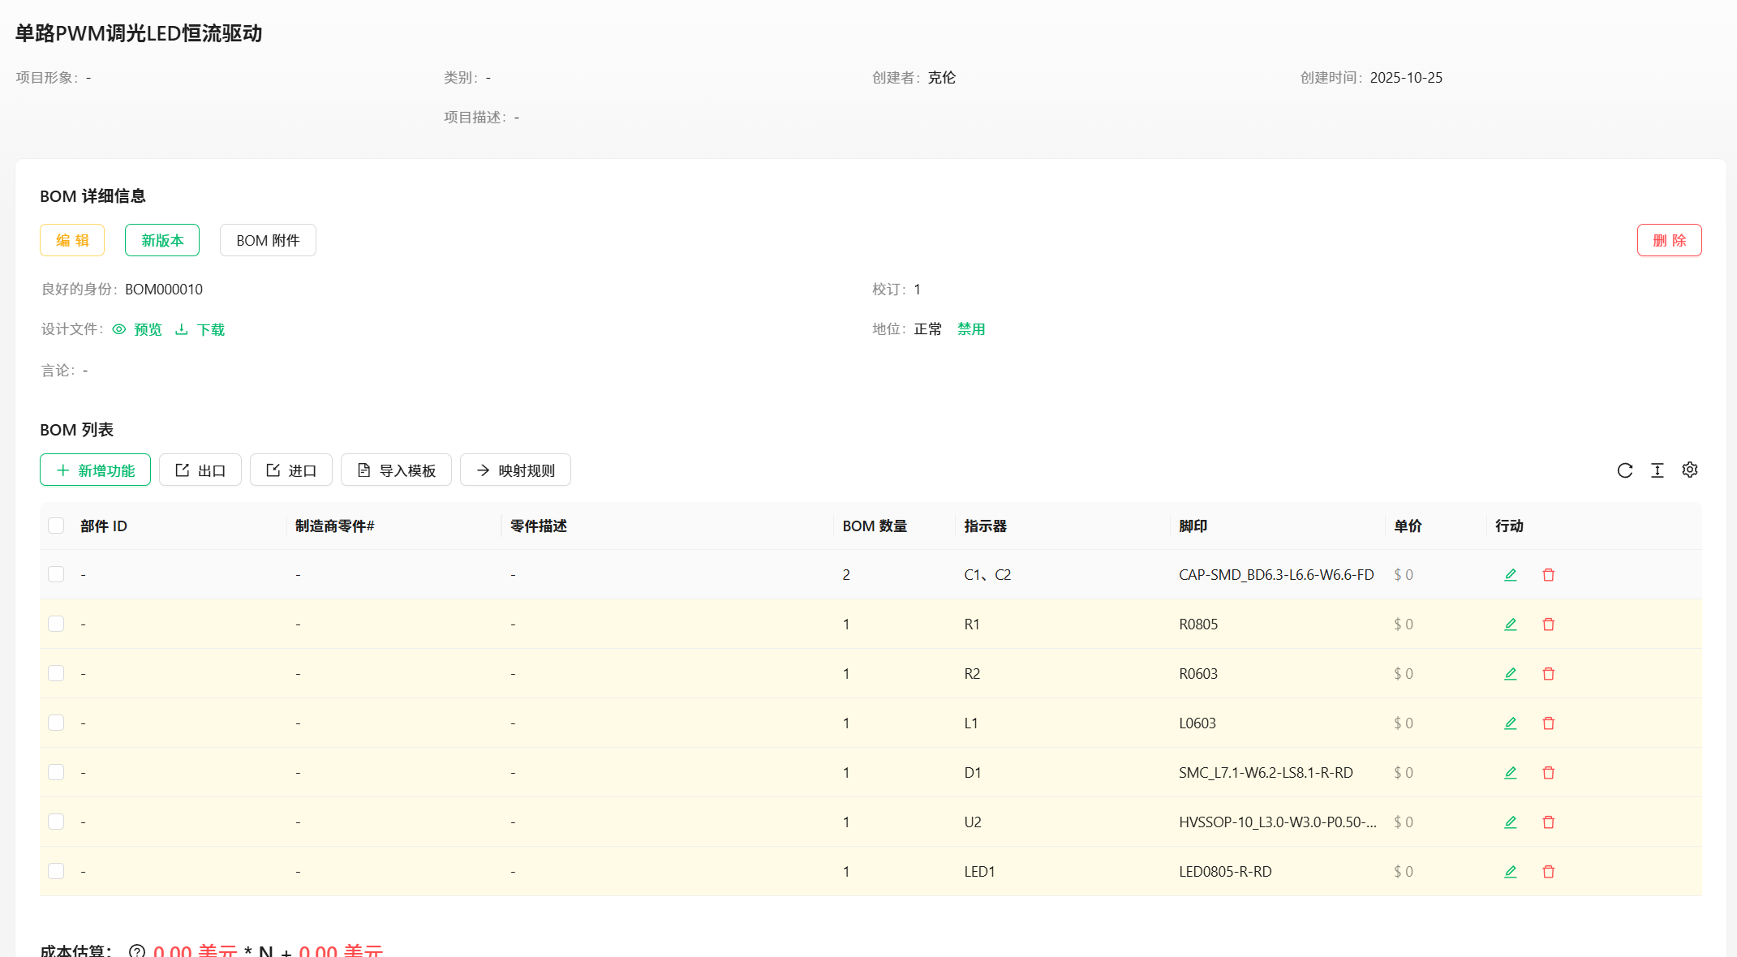1737x957 pixels.
Task: Click the row height density icon
Action: click(x=1657, y=470)
